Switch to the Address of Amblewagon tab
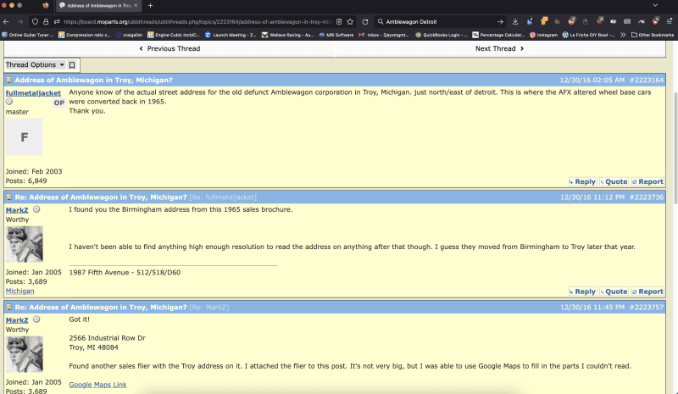This screenshot has height=394, width=678. tap(98, 6)
